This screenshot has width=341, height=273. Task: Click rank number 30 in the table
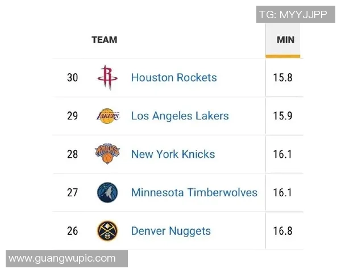[x=72, y=77]
